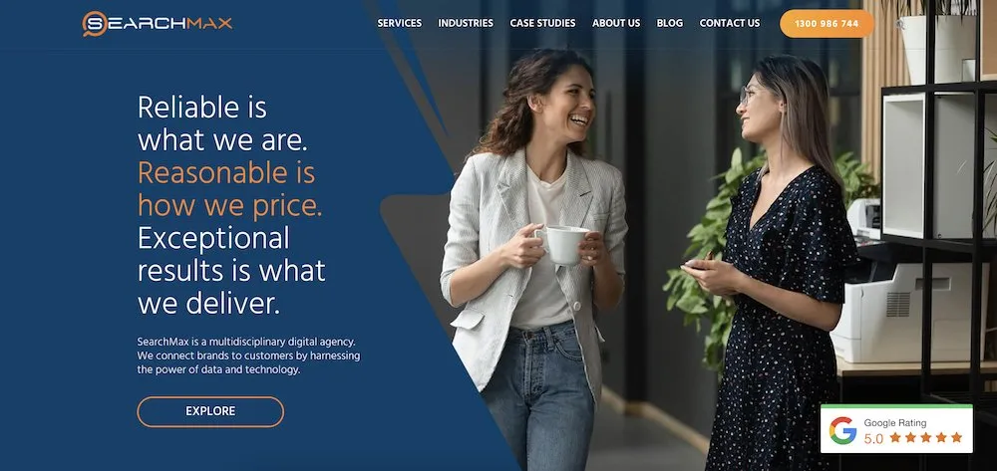Click the Google Rating label text
Viewport: 997px width, 471px height.
click(894, 423)
